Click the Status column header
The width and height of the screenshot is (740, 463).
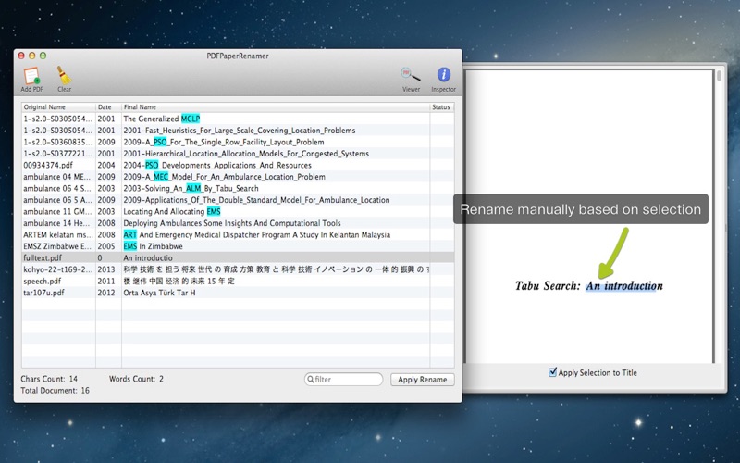441,107
